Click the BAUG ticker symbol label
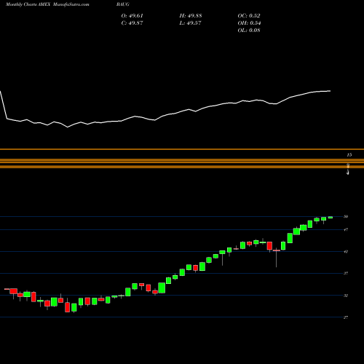The image size is (364, 364). (123, 4)
